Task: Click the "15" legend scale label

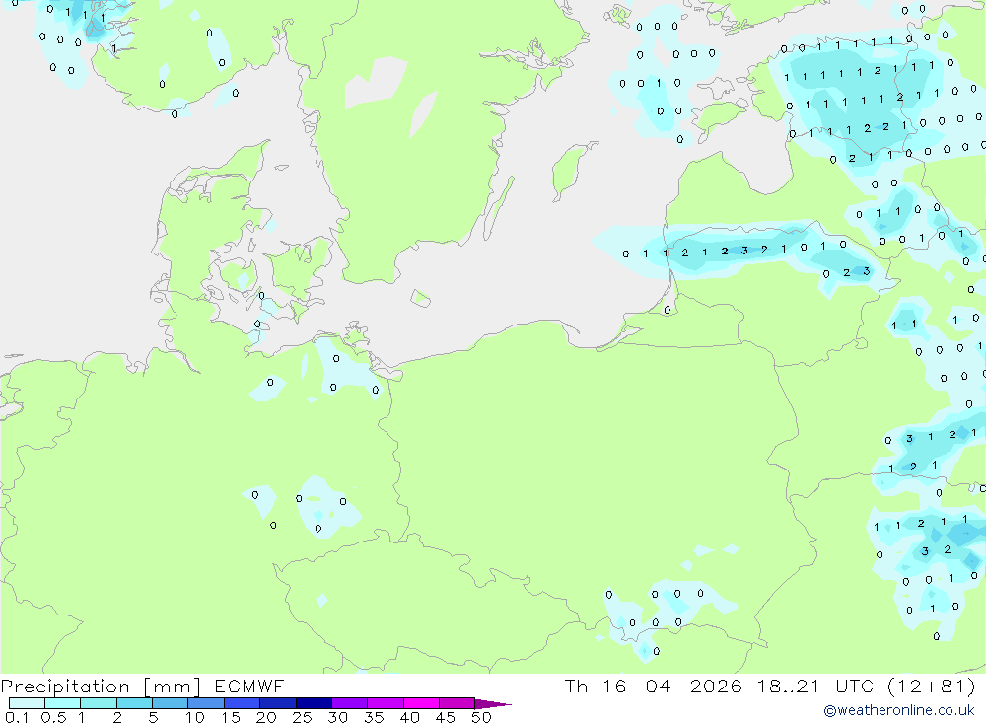Action: click(x=231, y=717)
